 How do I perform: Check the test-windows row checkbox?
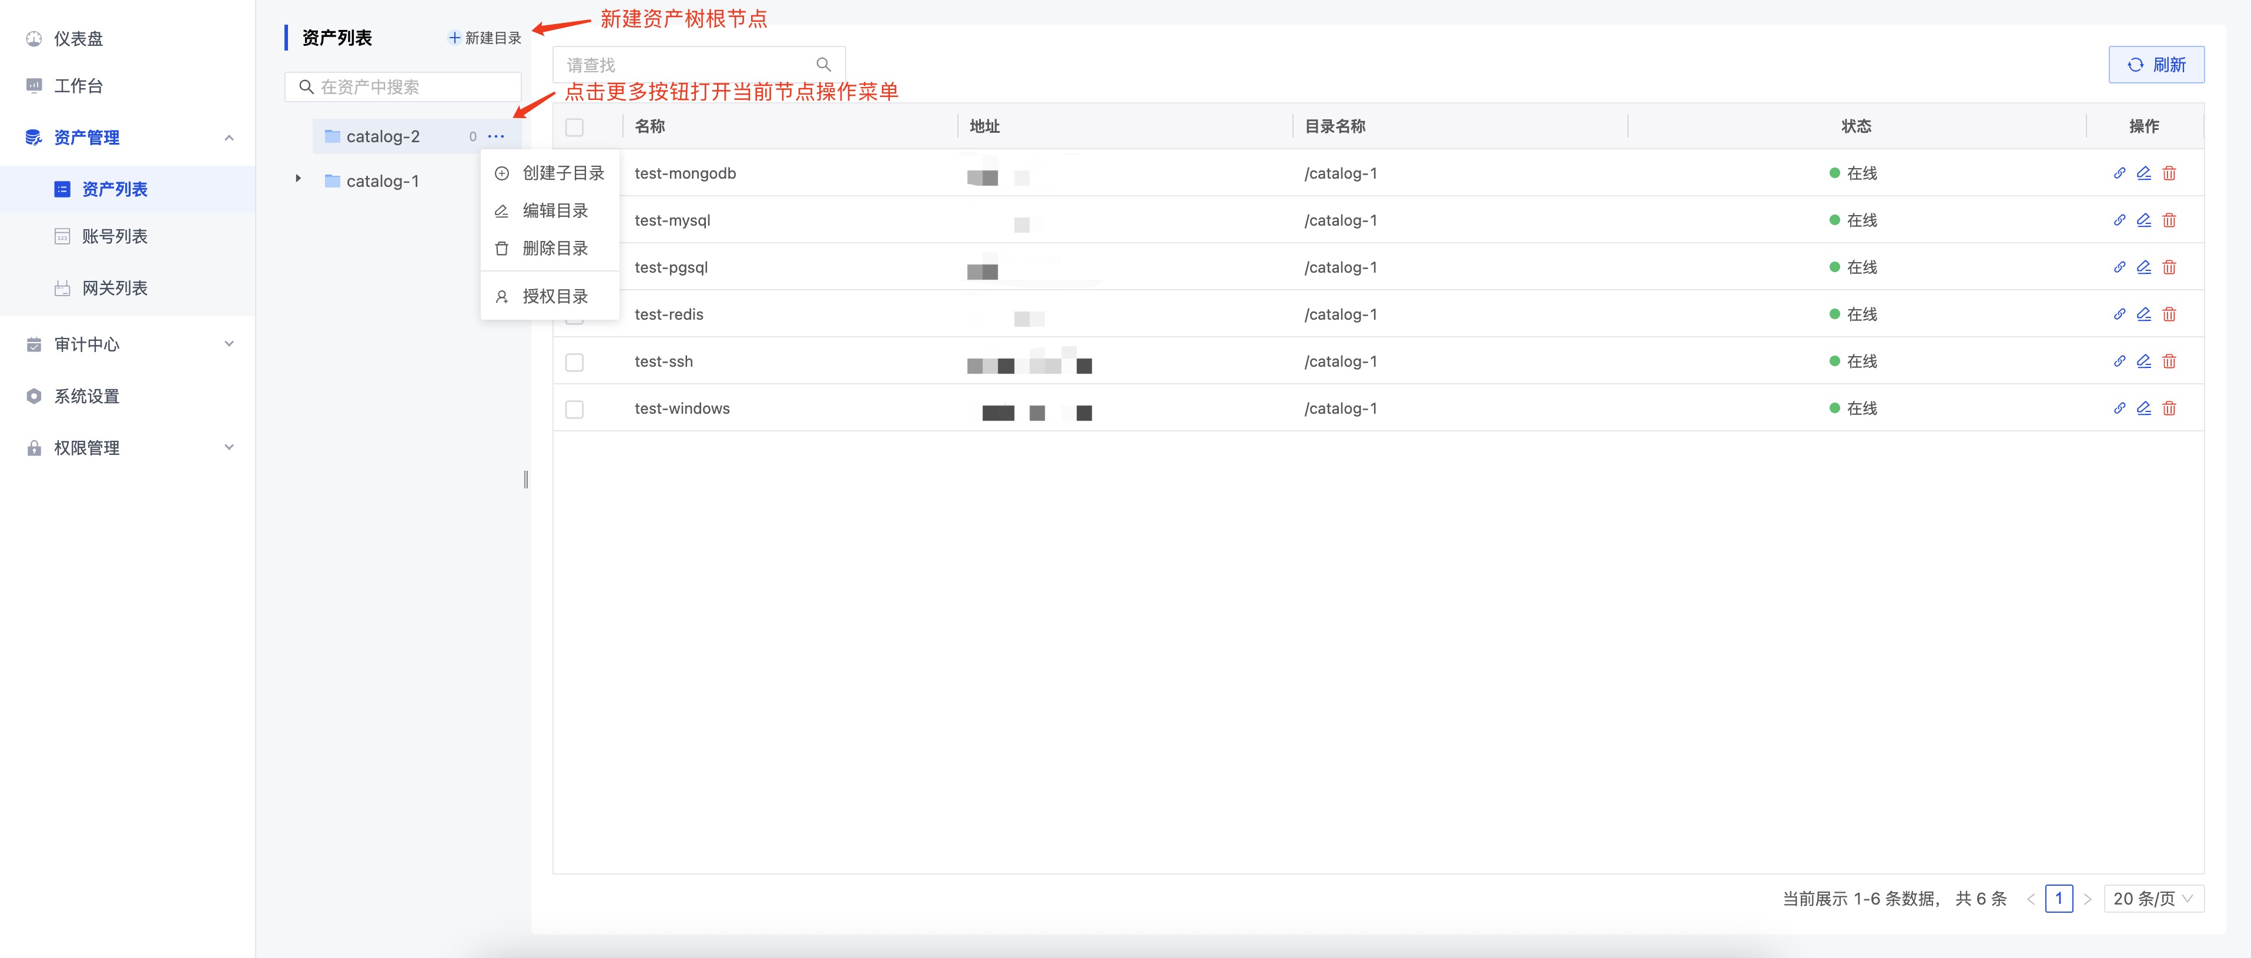click(x=574, y=409)
